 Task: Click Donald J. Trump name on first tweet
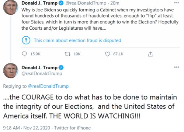click(x=39, y=3)
